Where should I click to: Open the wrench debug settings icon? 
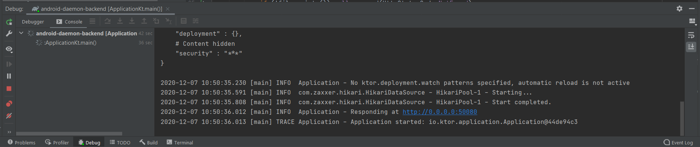coord(9,34)
